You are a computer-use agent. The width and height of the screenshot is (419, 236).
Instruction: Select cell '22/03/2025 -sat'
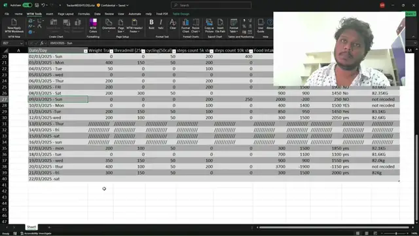pyautogui.click(x=58, y=179)
